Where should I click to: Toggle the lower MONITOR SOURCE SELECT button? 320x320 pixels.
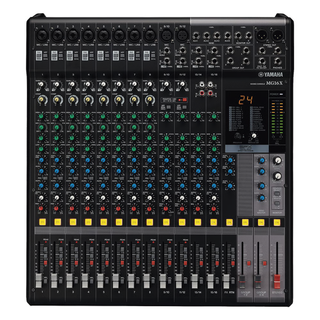point(277,203)
